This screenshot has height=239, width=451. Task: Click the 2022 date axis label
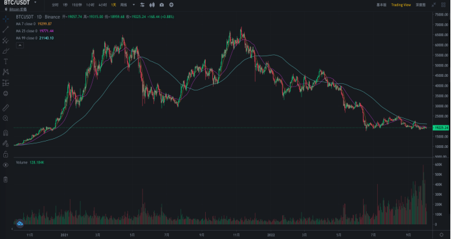271,235
